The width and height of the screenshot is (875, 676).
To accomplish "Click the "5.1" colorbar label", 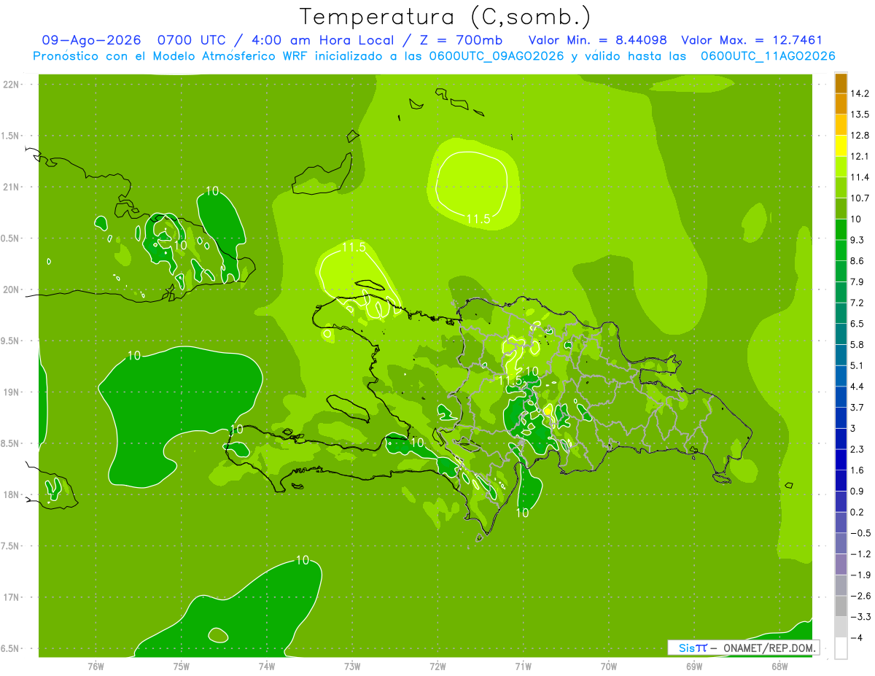I will tap(857, 365).
